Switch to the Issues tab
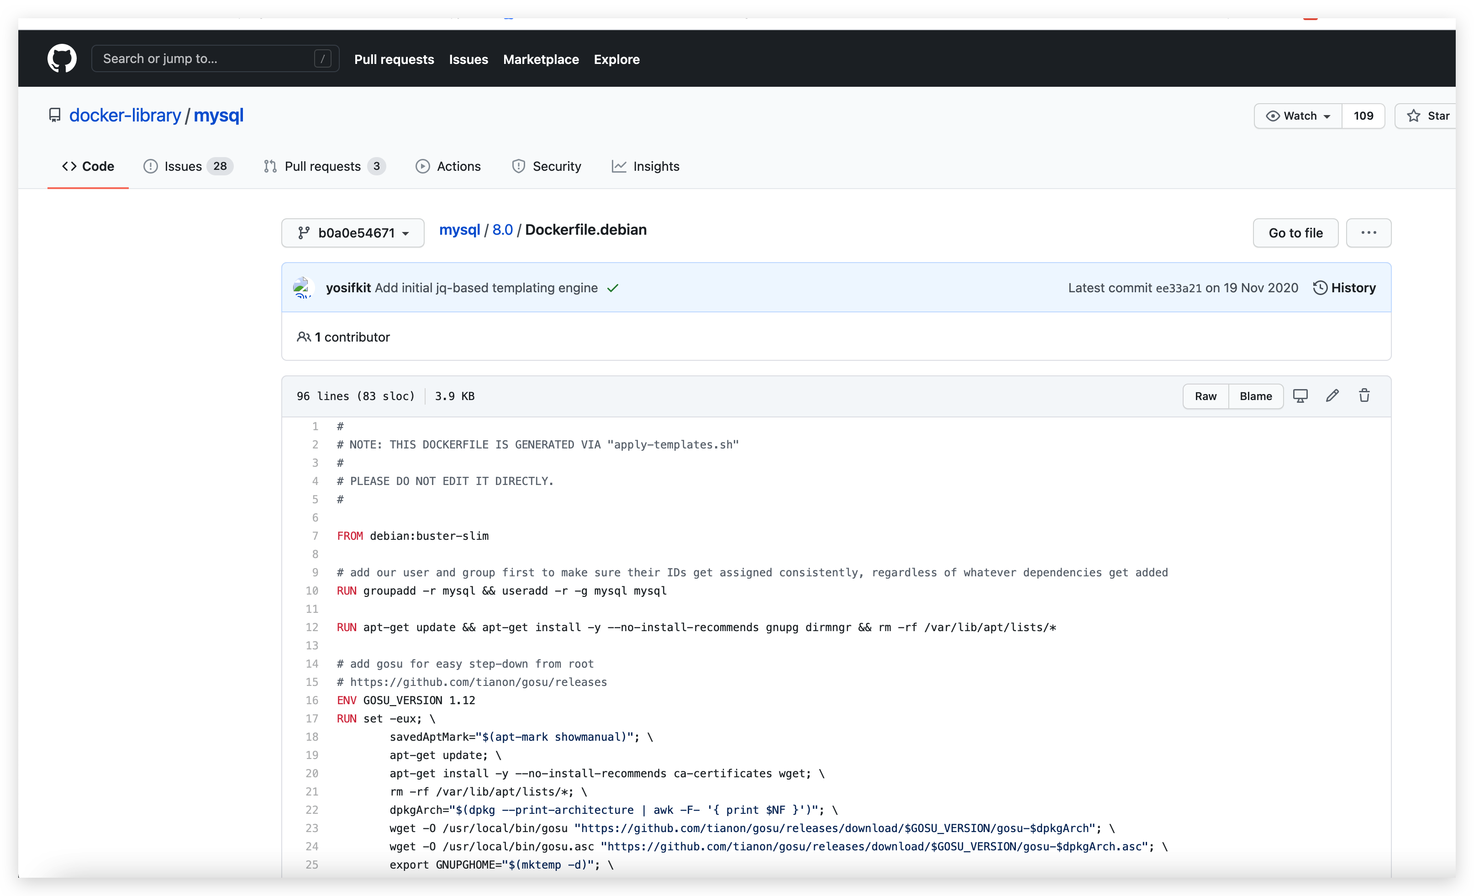 pos(188,166)
